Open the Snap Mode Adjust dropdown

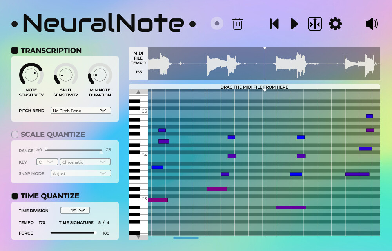[x=81, y=173]
